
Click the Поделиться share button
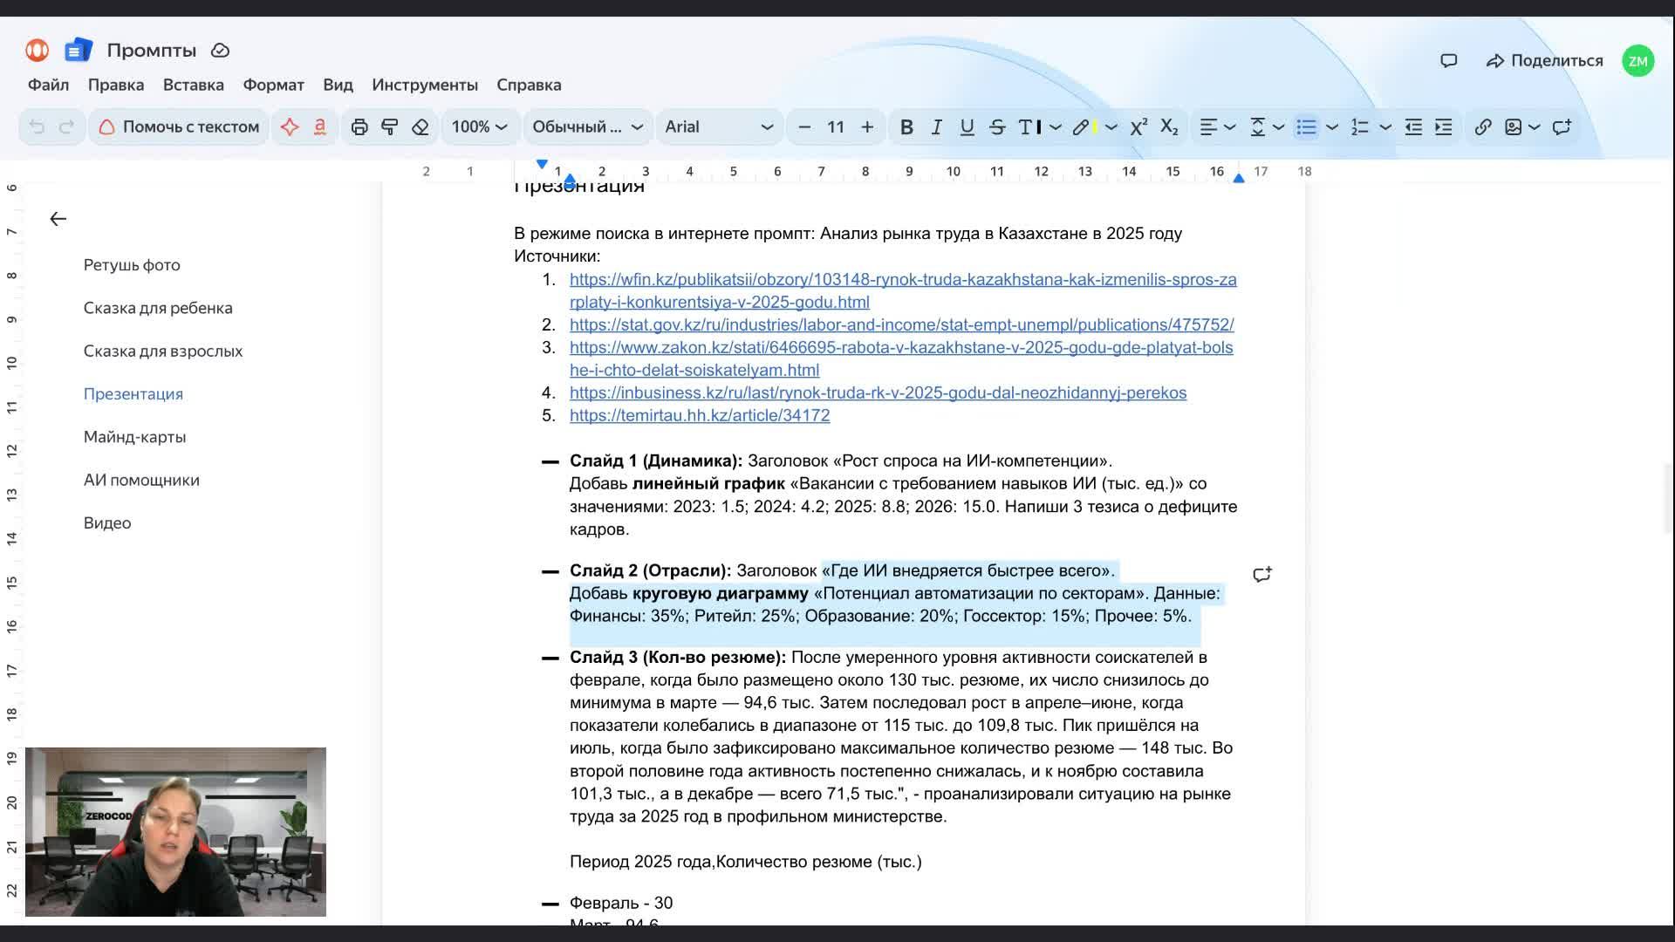[x=1545, y=61]
